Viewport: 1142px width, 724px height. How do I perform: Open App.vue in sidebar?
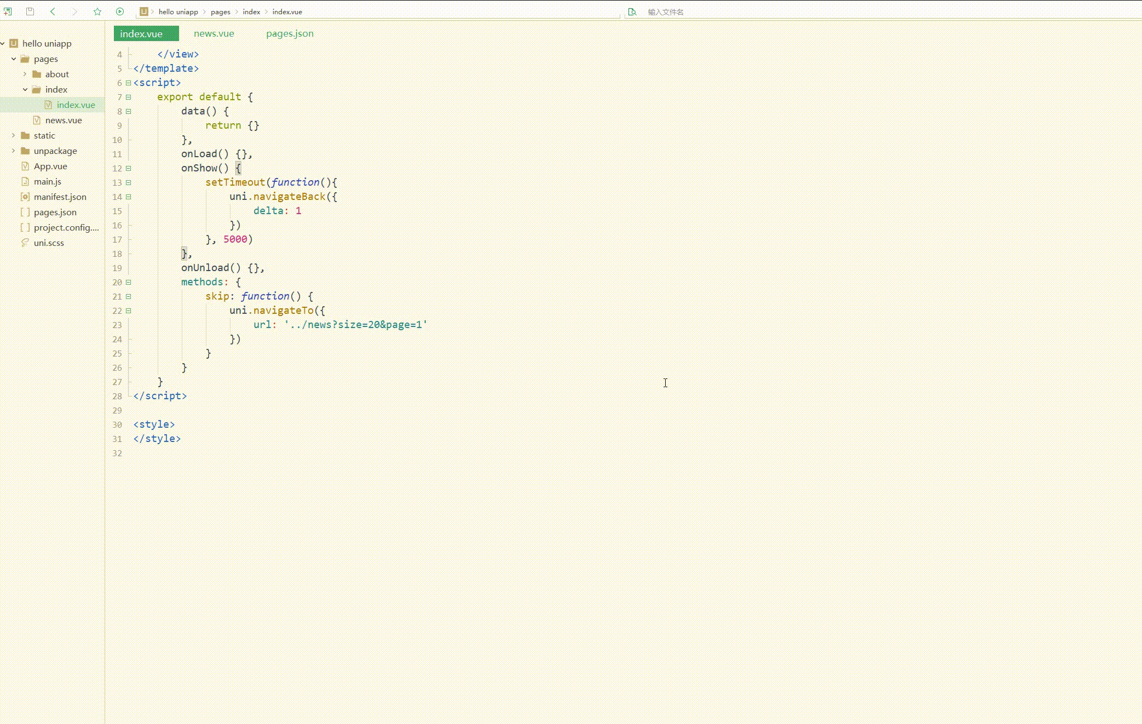coord(51,165)
